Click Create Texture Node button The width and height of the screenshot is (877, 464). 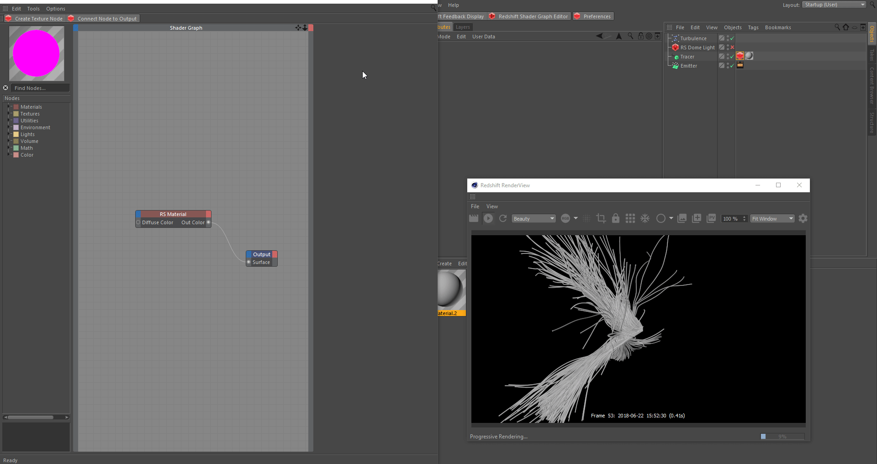coord(34,19)
